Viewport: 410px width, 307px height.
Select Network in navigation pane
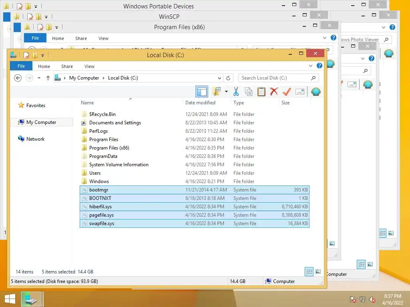tap(35, 139)
